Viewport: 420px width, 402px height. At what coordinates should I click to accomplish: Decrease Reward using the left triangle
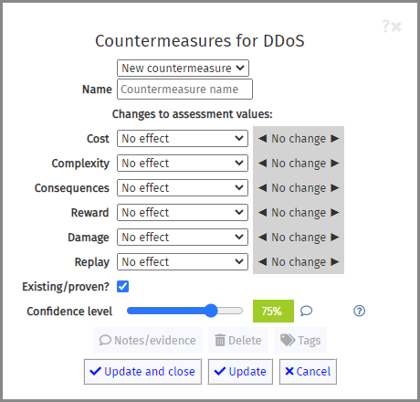point(262,212)
